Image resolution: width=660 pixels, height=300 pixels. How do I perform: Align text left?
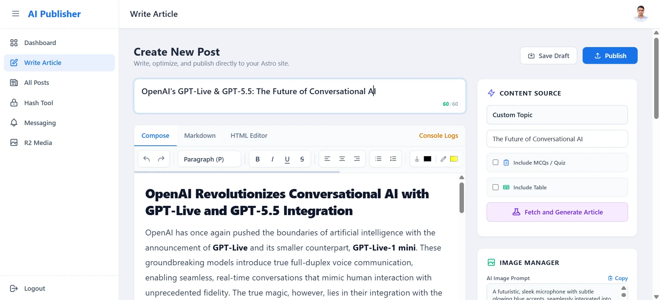pos(327,159)
